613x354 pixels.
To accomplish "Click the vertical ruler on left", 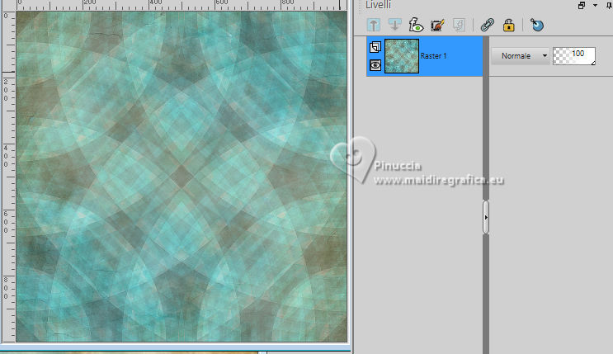I will (8, 176).
